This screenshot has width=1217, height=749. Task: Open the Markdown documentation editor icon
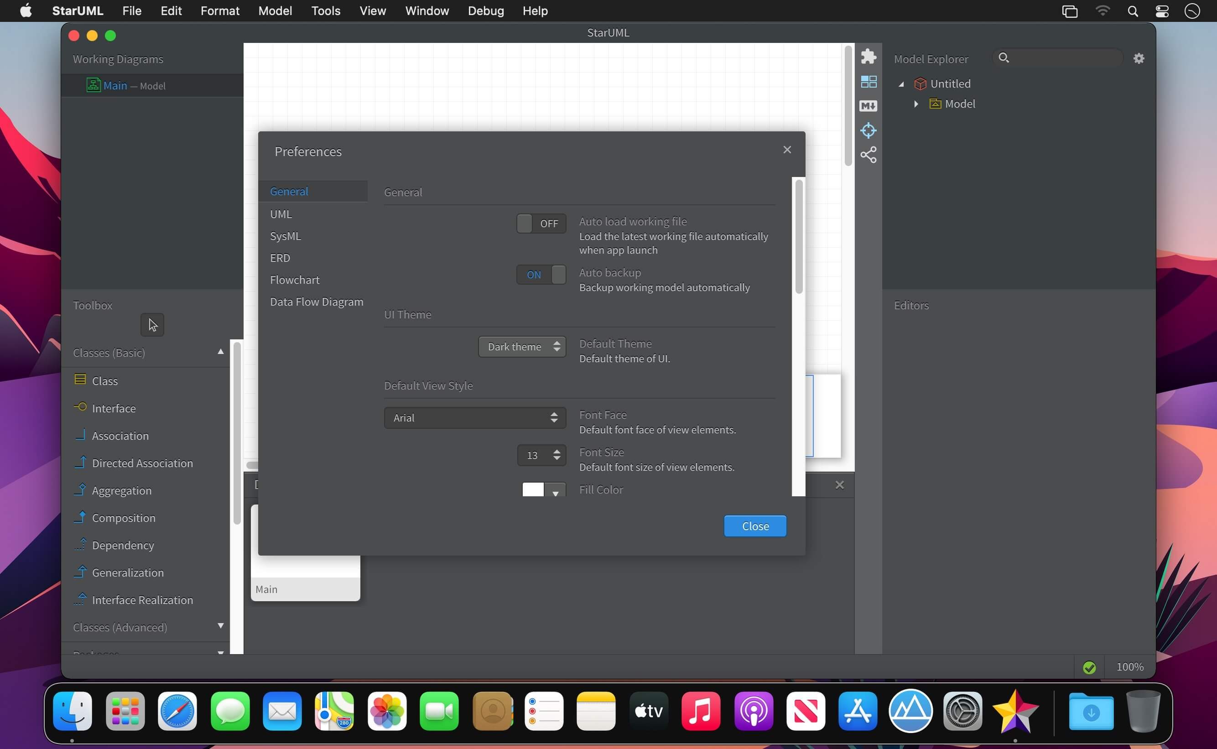pos(869,105)
